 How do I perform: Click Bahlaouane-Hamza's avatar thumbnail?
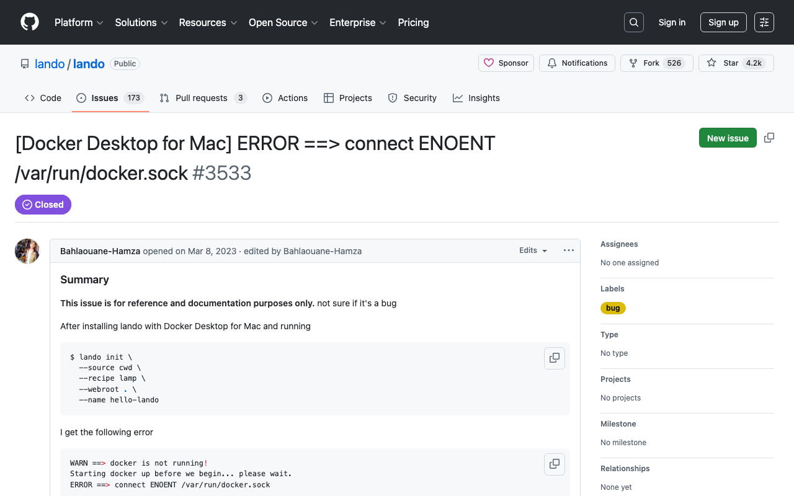point(27,251)
